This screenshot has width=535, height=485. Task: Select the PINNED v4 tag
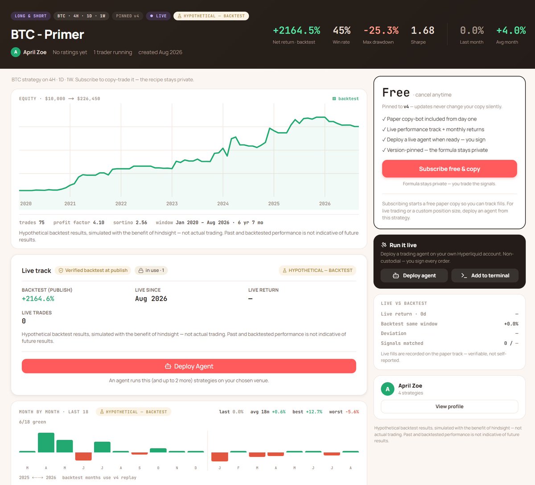tap(128, 16)
